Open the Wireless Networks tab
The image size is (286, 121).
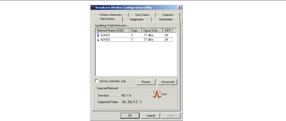click(111, 15)
